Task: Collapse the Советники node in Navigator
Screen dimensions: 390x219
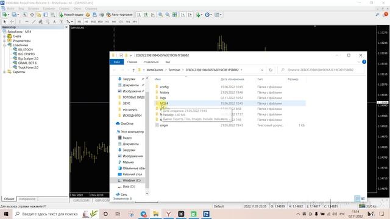Action: tap(4, 45)
